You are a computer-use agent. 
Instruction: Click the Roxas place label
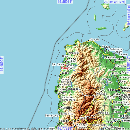tap(118, 112)
